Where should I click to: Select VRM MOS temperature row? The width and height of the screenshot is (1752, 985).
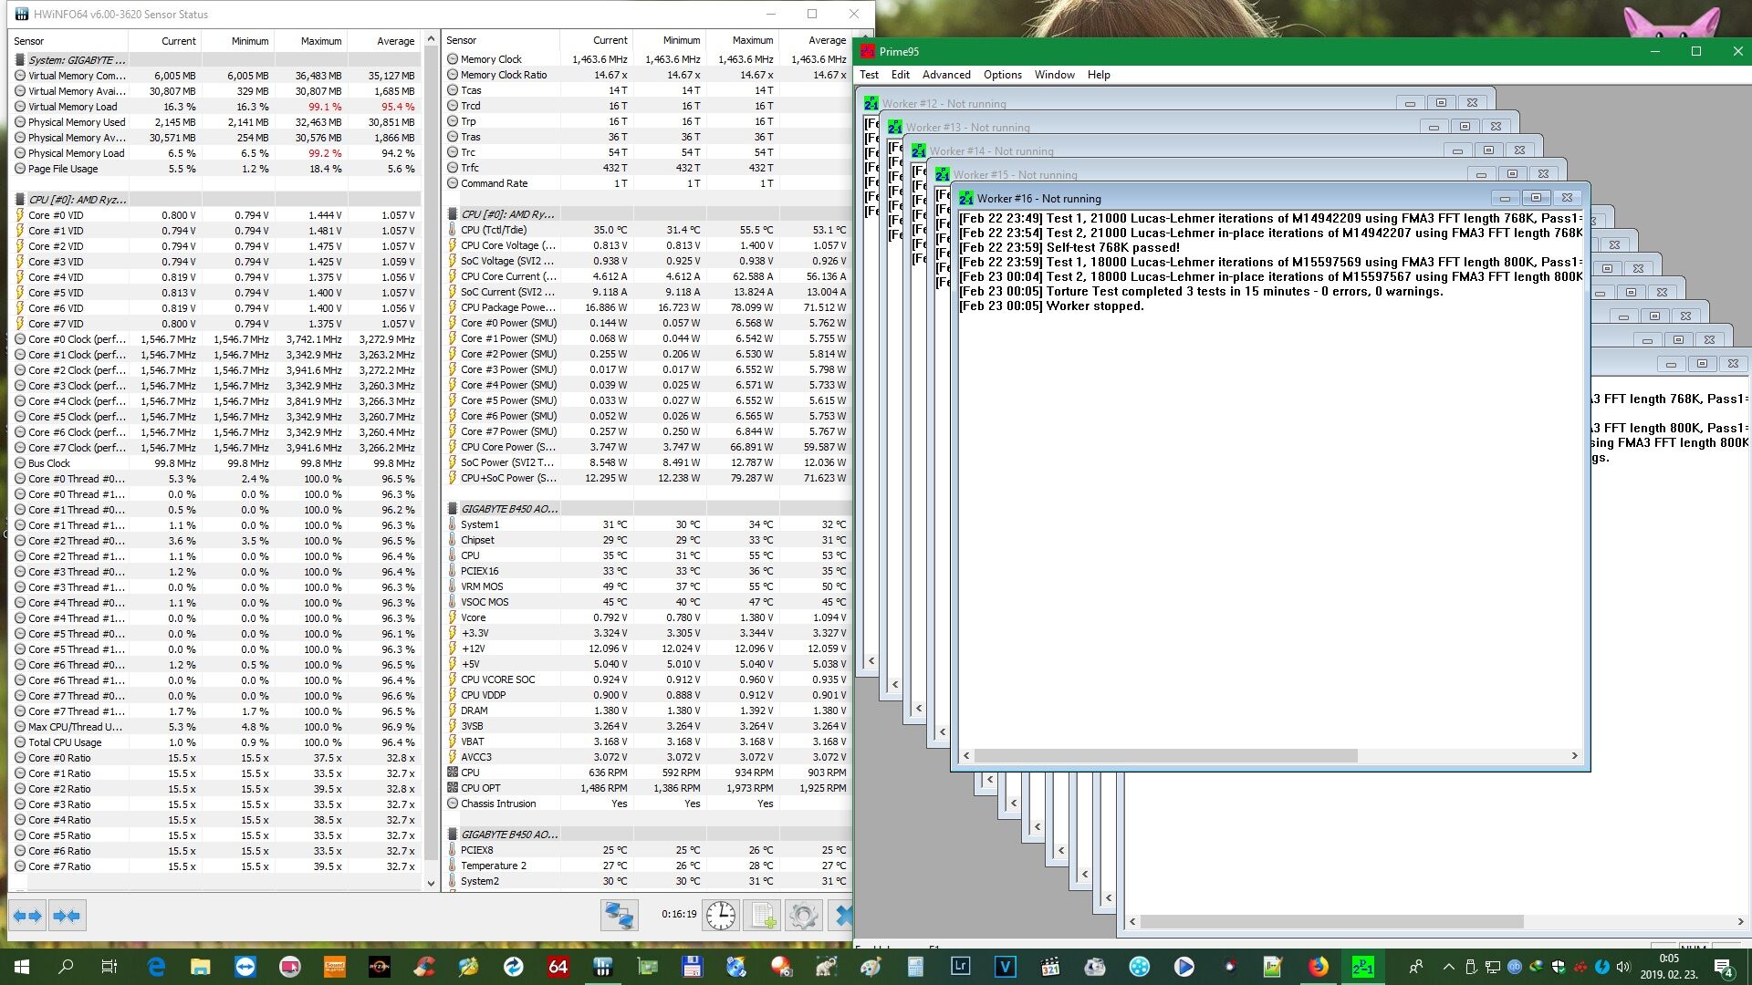(x=647, y=586)
